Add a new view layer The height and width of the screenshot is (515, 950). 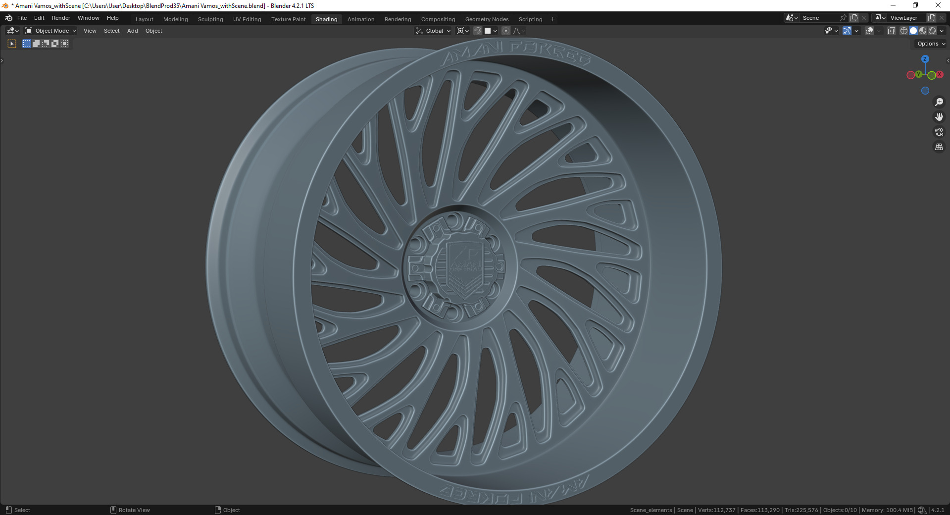coord(932,18)
